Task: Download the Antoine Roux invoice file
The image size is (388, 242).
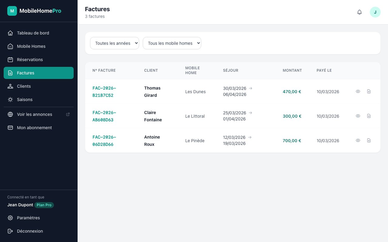Action: click(369, 140)
